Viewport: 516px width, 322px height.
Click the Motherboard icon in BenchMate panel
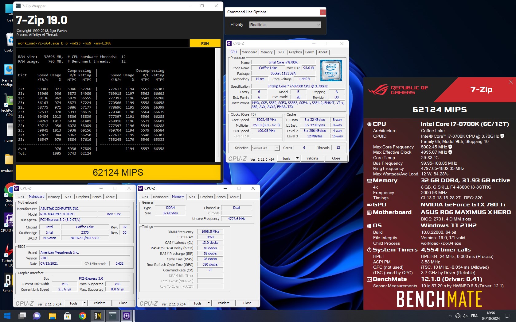pos(369,213)
